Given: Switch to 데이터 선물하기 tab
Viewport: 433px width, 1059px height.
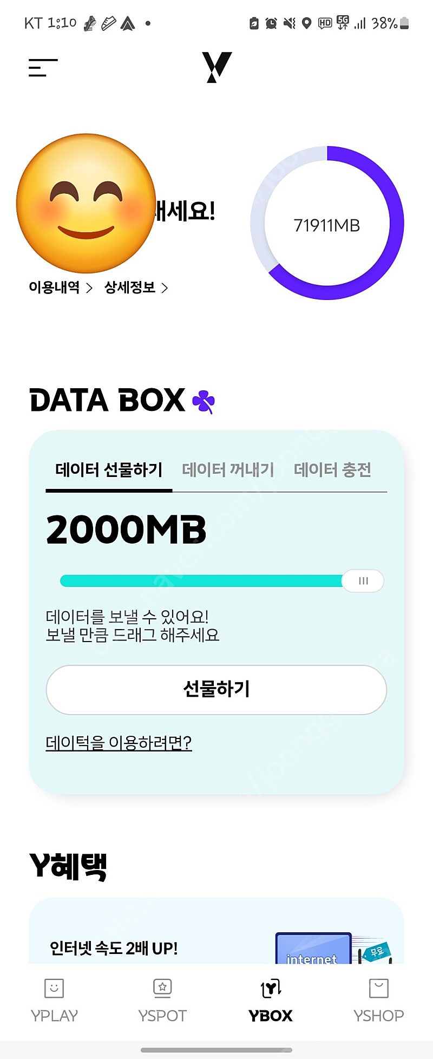Looking at the screenshot, I should point(109,469).
